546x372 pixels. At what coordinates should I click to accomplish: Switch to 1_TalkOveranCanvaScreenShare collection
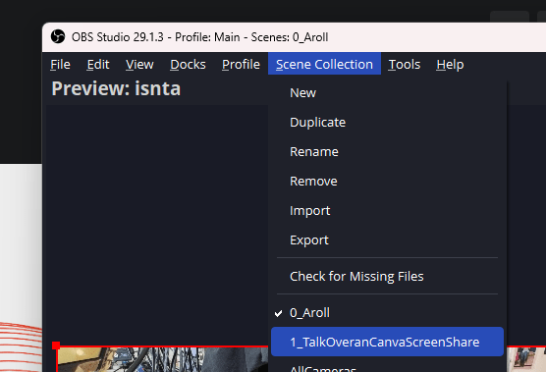pyautogui.click(x=387, y=342)
